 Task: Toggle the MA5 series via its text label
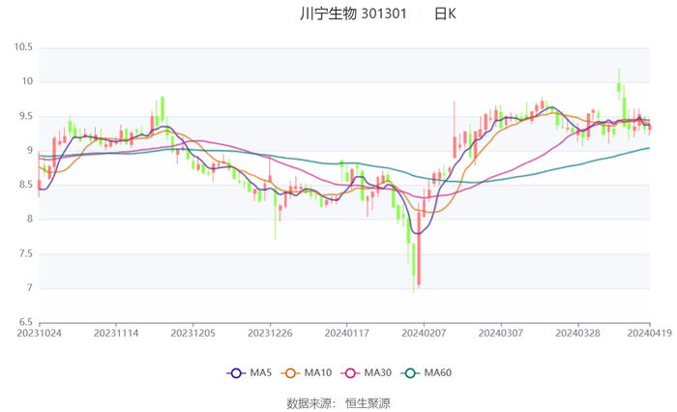(261, 373)
